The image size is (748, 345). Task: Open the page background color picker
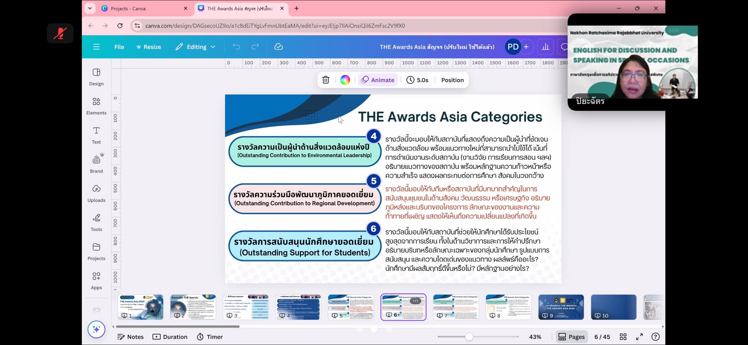click(x=345, y=80)
